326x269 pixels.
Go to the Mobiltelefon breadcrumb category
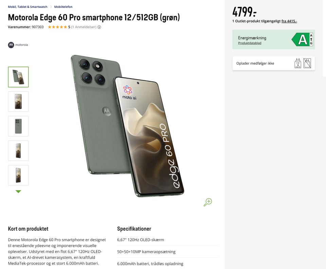(x=63, y=7)
